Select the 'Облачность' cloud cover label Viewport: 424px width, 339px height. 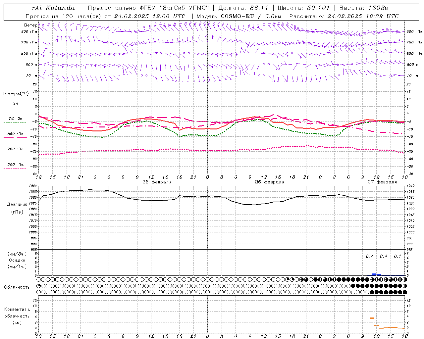[x=17, y=287]
